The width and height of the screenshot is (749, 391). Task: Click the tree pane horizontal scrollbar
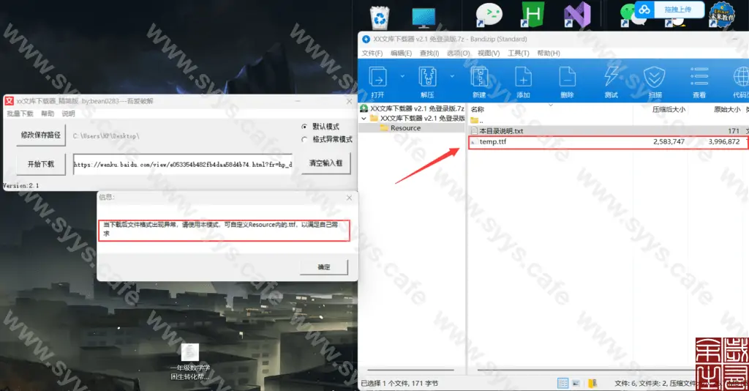pos(411,370)
